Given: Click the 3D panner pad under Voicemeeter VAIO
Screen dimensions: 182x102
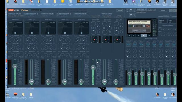Looking at the screenshot, I should point(94,40).
